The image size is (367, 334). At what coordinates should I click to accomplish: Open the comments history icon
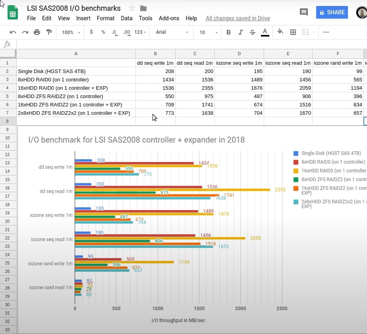pyautogui.click(x=303, y=12)
